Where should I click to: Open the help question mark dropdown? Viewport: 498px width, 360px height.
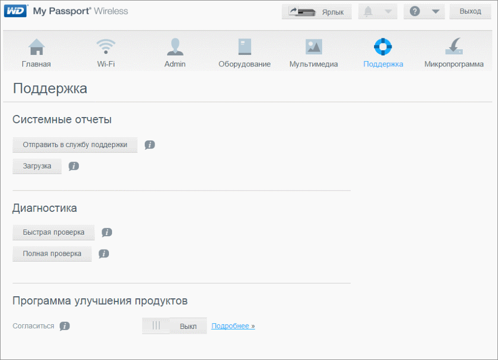pos(424,11)
